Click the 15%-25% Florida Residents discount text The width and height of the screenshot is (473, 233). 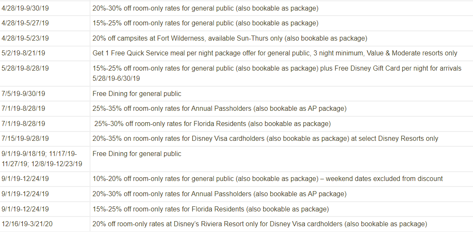(211, 209)
